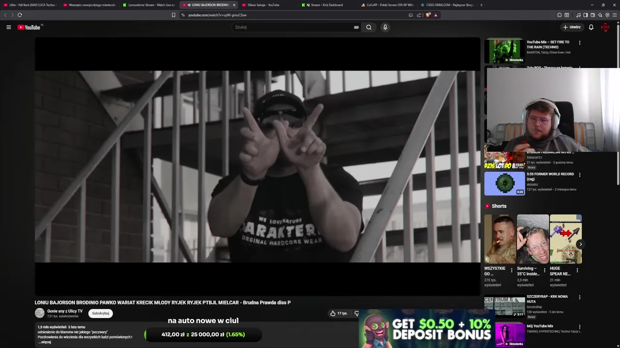Switch to the Dilane Salvaje YouTube tab

click(x=268, y=5)
